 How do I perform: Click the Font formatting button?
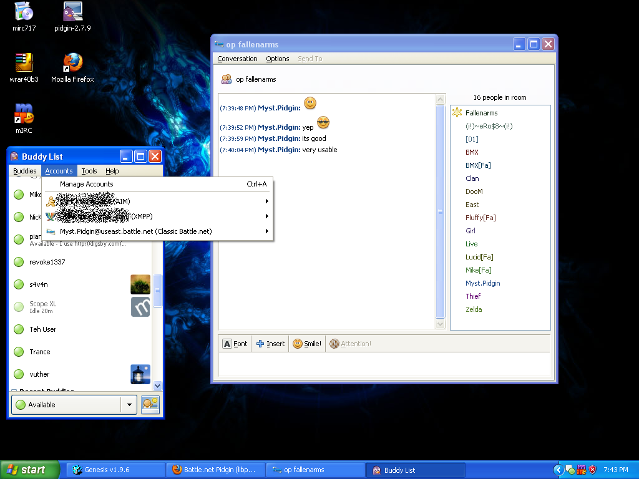click(235, 344)
